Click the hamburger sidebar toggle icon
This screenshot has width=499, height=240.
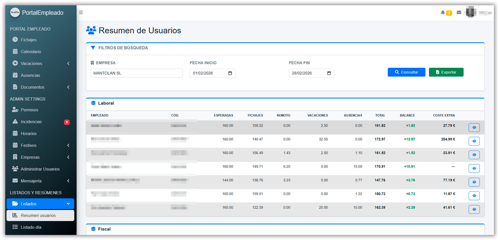point(81,12)
